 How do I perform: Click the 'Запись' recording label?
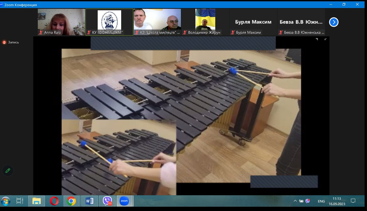coord(13,42)
